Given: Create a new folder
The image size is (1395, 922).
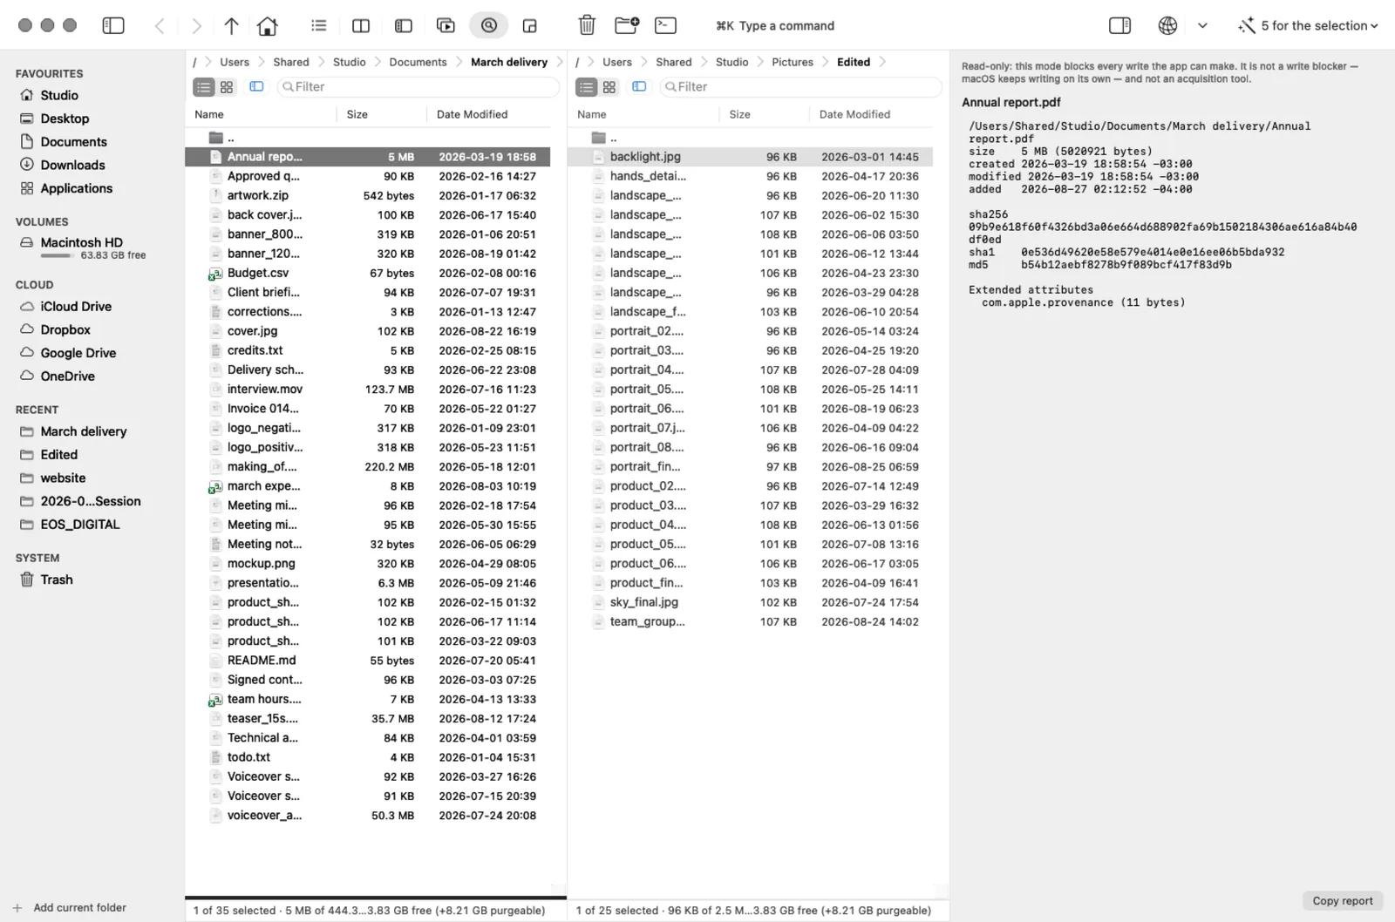Looking at the screenshot, I should pos(627,25).
